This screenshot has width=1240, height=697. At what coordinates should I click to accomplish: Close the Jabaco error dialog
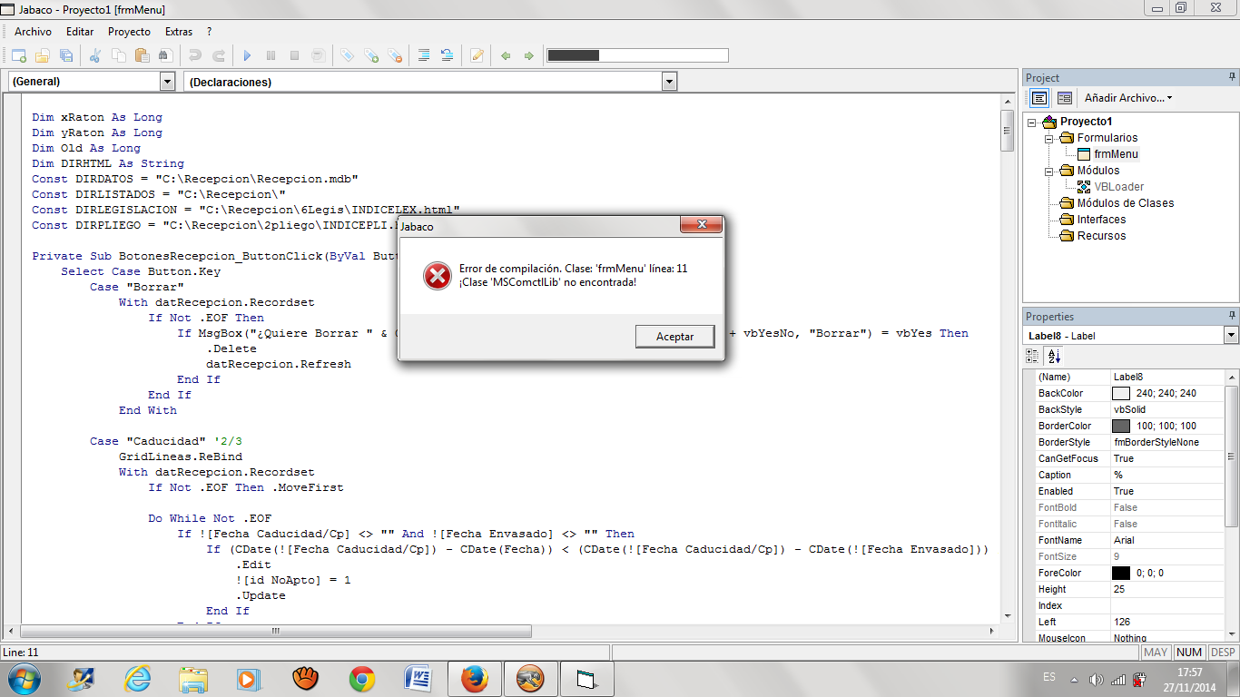[702, 225]
